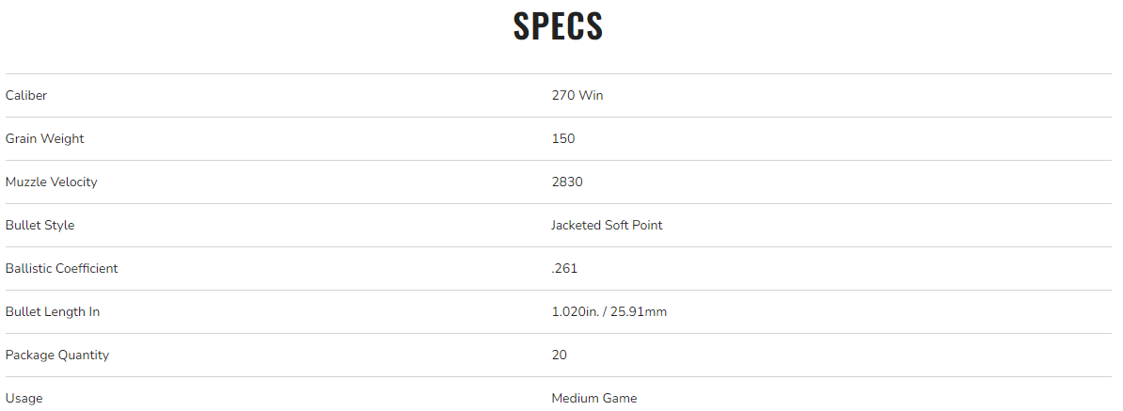The width and height of the screenshot is (1123, 411).
Task: Click the Package Quantity label
Action: (56, 355)
